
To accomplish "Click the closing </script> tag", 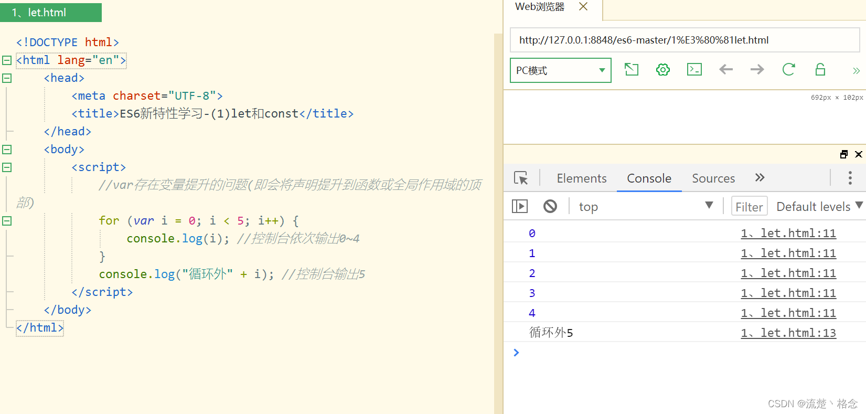I will pyautogui.click(x=102, y=292).
